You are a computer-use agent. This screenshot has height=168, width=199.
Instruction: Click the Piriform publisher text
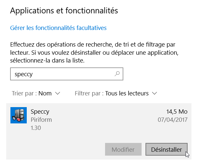[41, 120]
